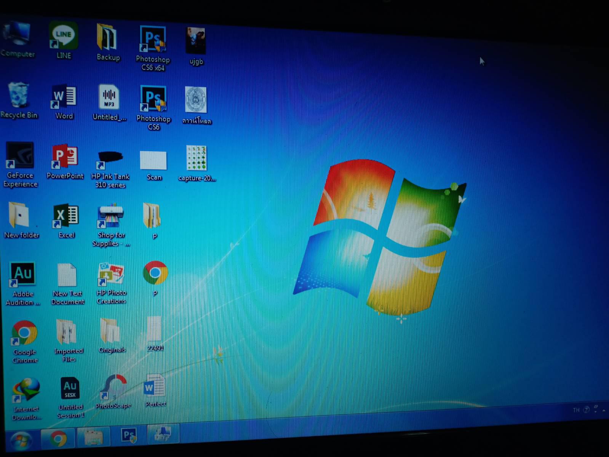Screen dimensions: 609x457
Task: Select the Scan file on desktop
Action: point(153,166)
